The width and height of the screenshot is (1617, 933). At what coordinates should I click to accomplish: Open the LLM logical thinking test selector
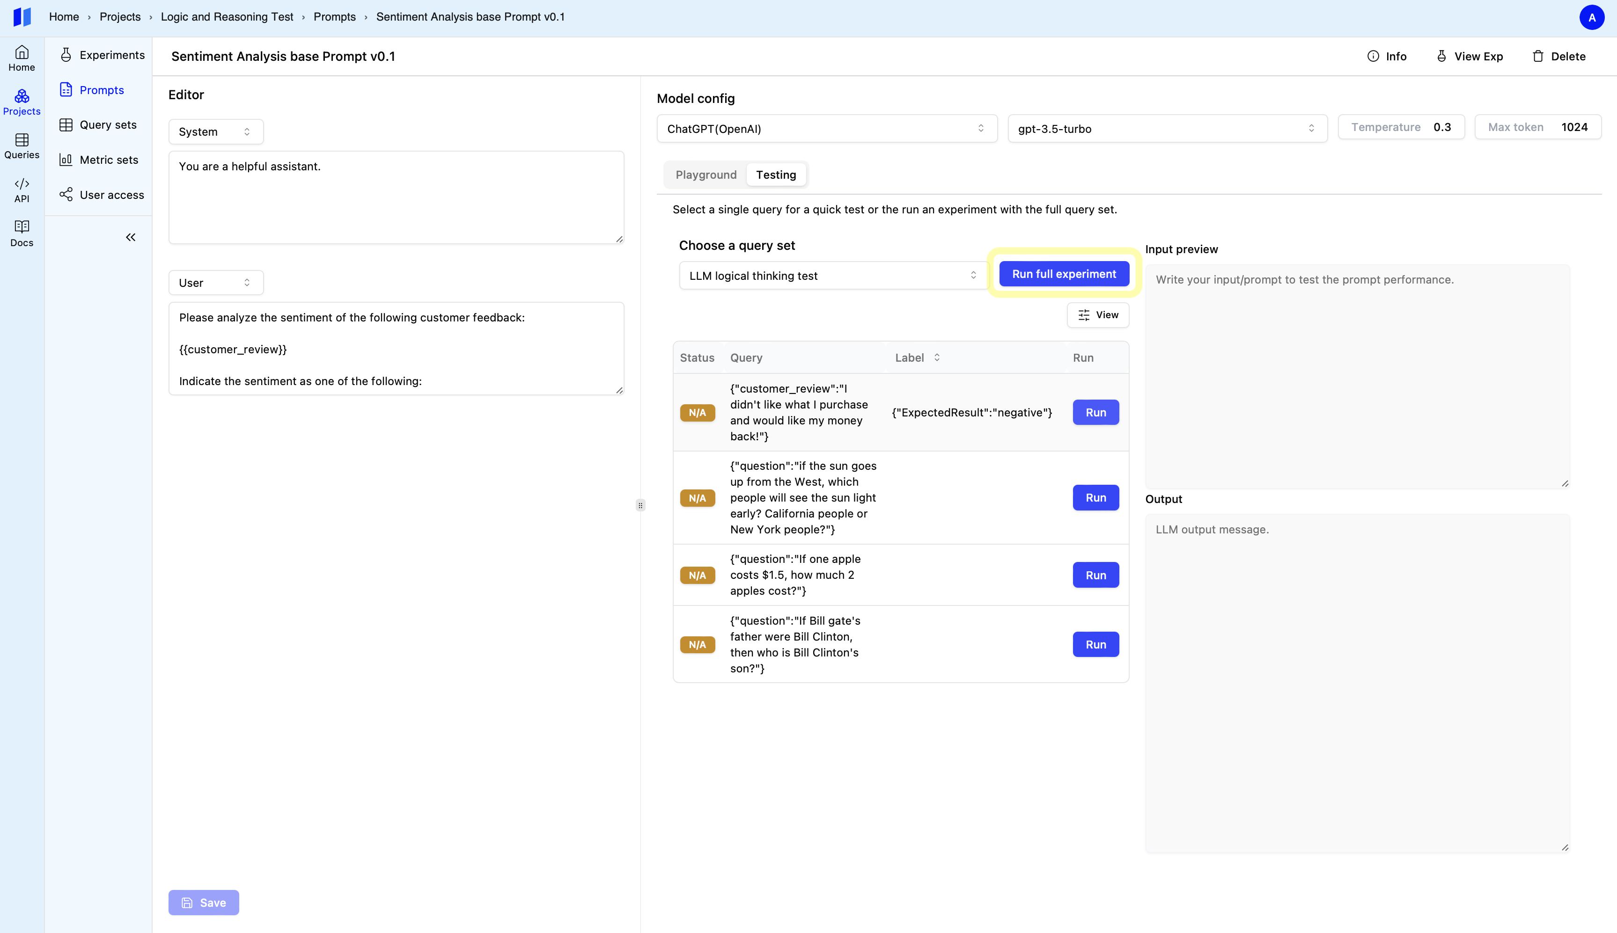[832, 276]
